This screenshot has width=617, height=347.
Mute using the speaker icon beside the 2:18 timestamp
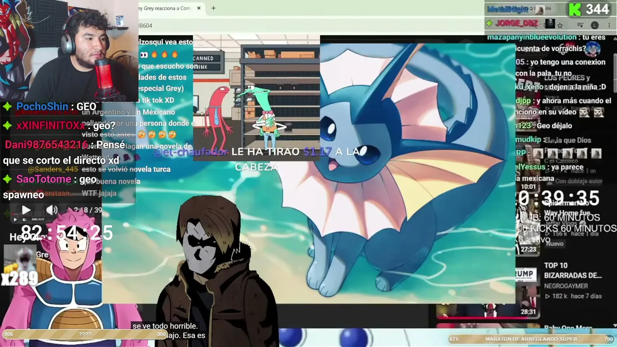click(52, 210)
